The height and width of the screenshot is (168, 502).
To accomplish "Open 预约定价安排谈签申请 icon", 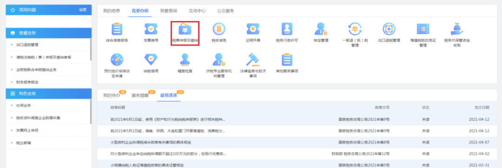I will click(117, 60).
